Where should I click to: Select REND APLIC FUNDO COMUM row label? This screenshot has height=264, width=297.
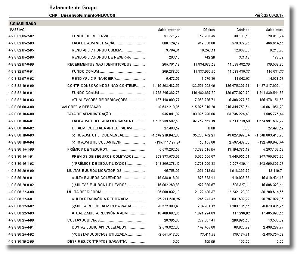point(96,50)
